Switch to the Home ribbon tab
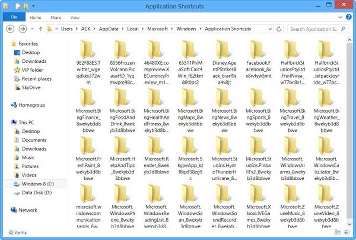 pos(35,17)
